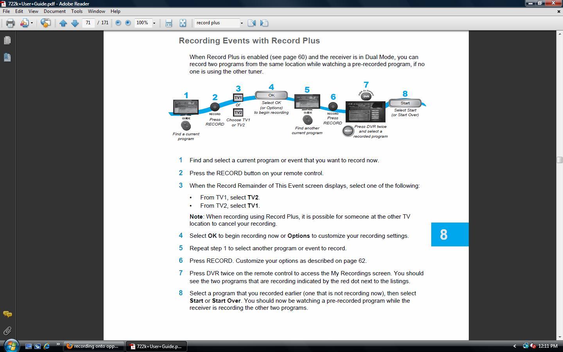
Task: Click the scrollbar down arrow
Action: coord(559,337)
